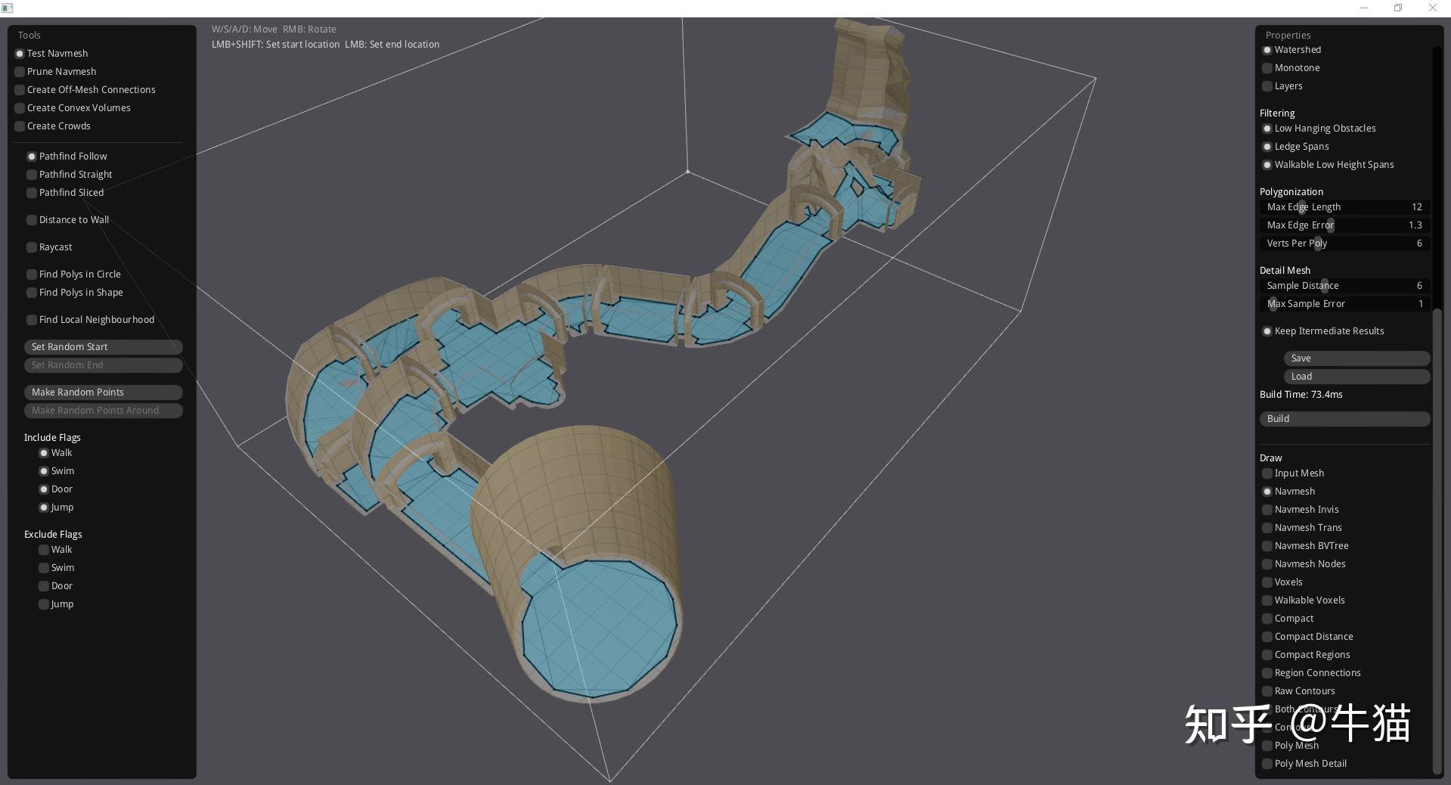Select Navmesh BVTree draw mode
The image size is (1451, 785).
[x=1268, y=546]
